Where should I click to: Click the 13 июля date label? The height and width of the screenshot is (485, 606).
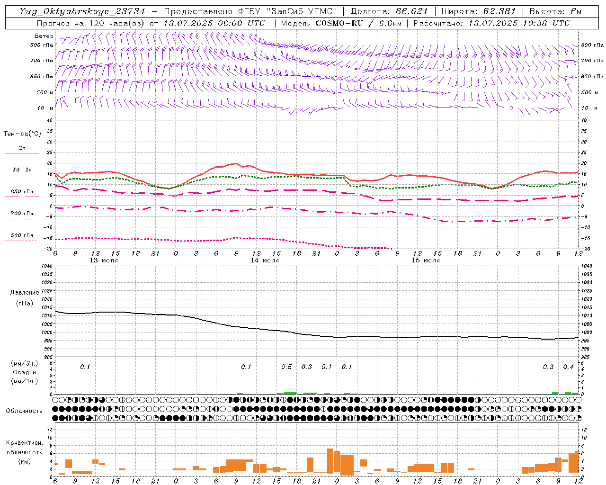[104, 260]
